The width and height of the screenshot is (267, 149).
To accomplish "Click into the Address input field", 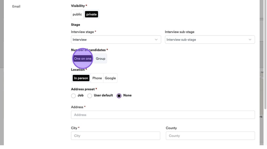I will tap(163, 115).
